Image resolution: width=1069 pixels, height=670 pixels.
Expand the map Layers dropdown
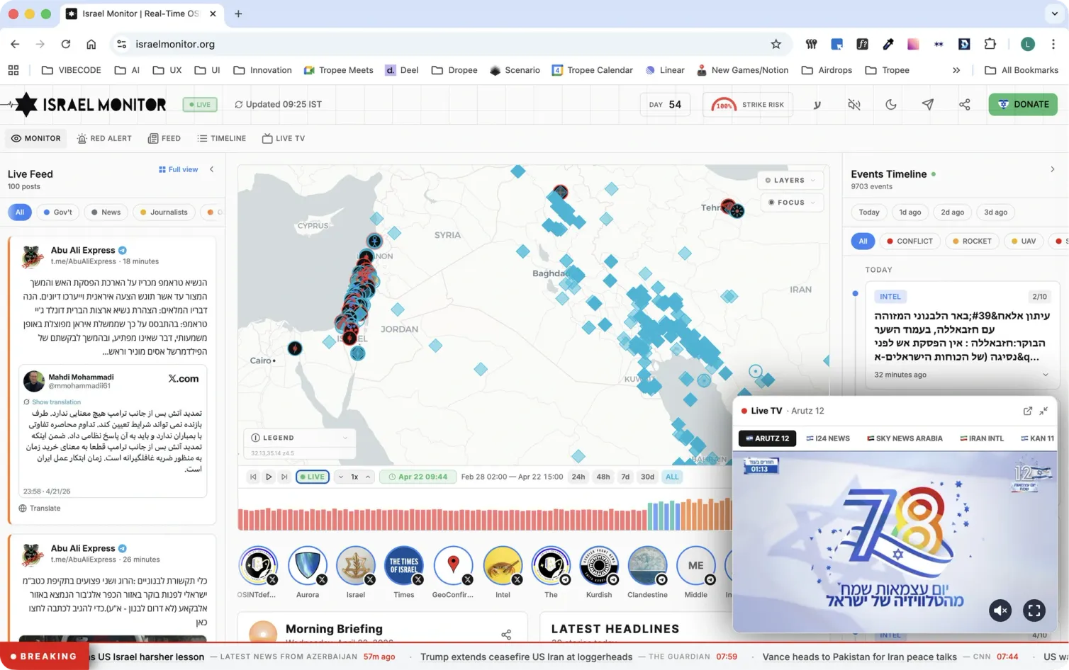[790, 181]
